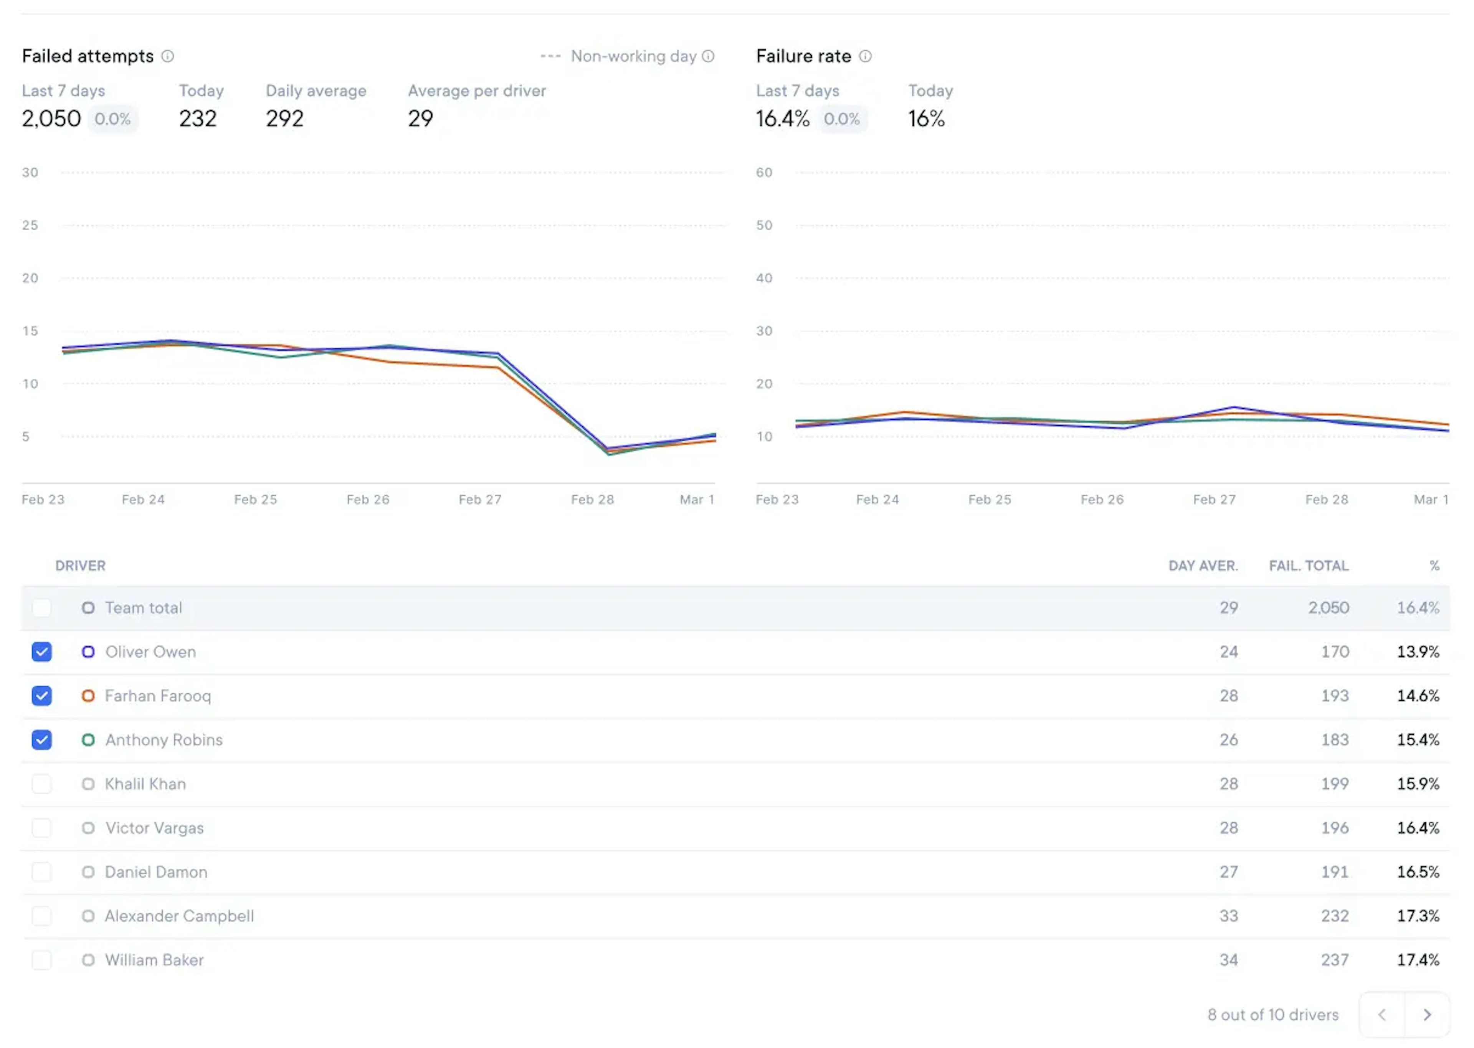The image size is (1474, 1048).
Task: Check the William Baker checkbox
Action: (42, 960)
